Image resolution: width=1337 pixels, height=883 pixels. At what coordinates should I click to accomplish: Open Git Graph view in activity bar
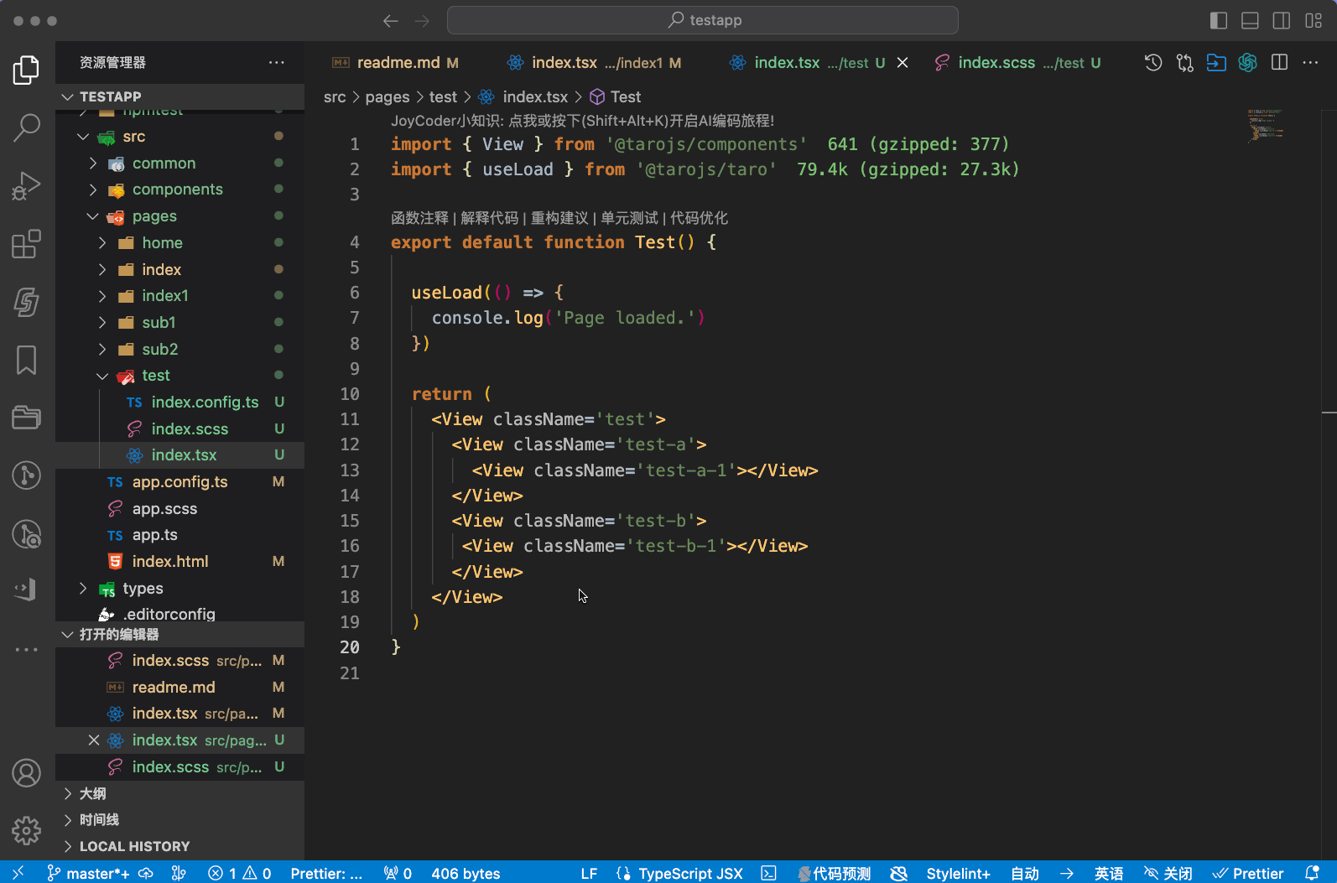click(x=26, y=475)
